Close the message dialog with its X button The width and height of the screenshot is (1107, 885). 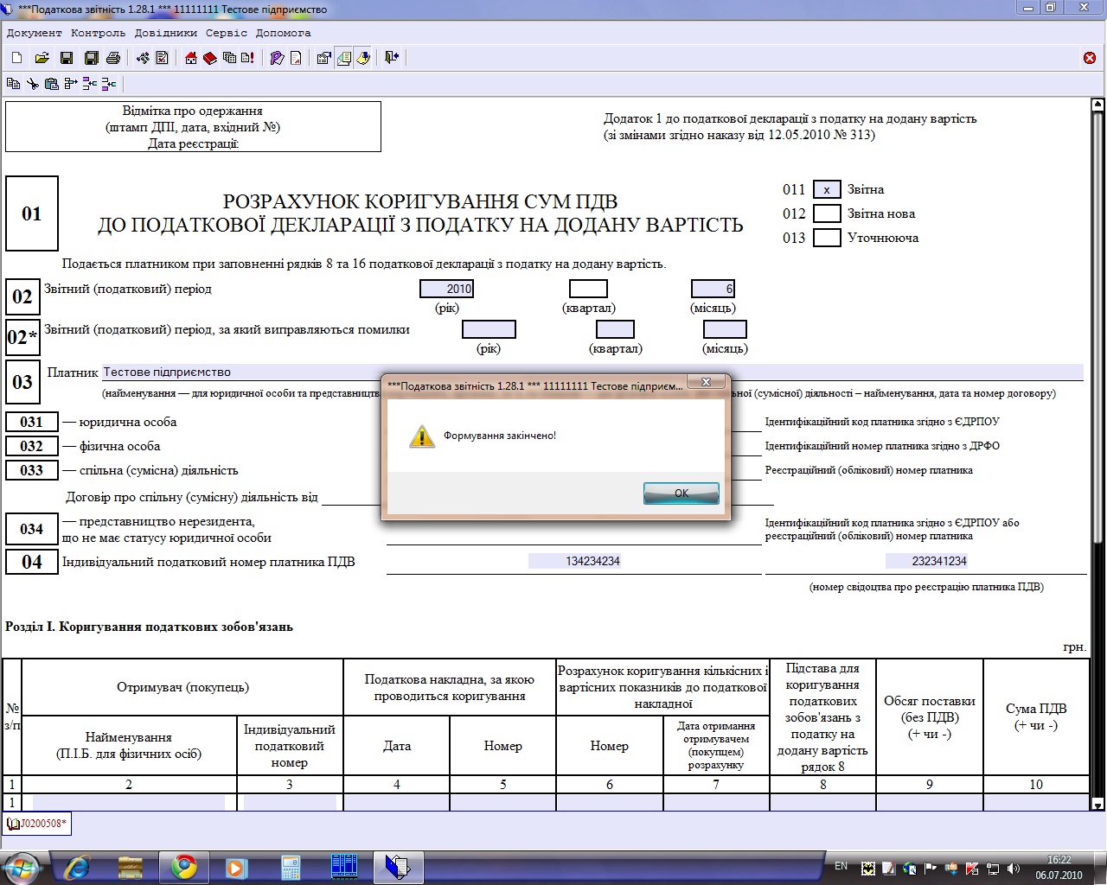tap(706, 382)
